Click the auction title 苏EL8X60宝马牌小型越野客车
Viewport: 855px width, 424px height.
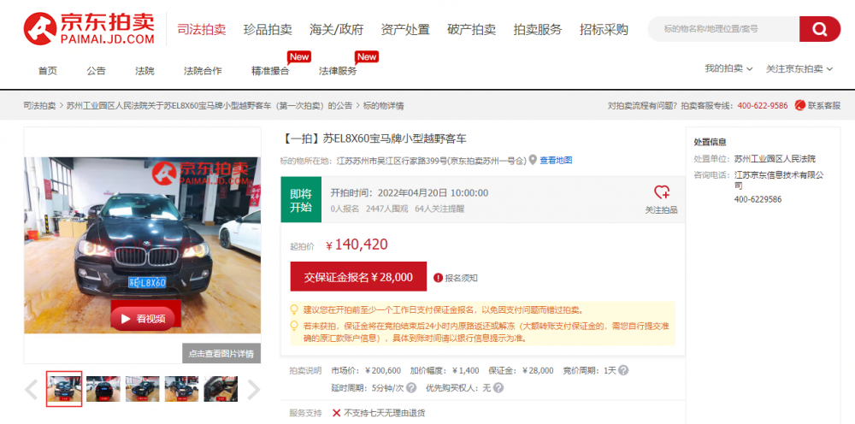tap(395, 138)
